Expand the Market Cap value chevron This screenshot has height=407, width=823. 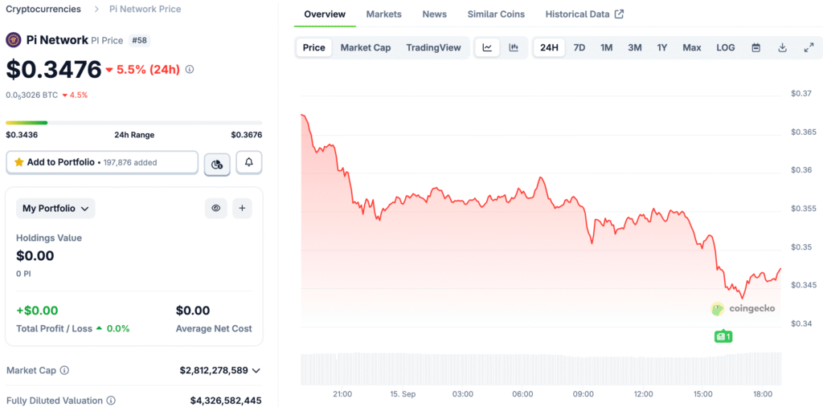pos(256,371)
